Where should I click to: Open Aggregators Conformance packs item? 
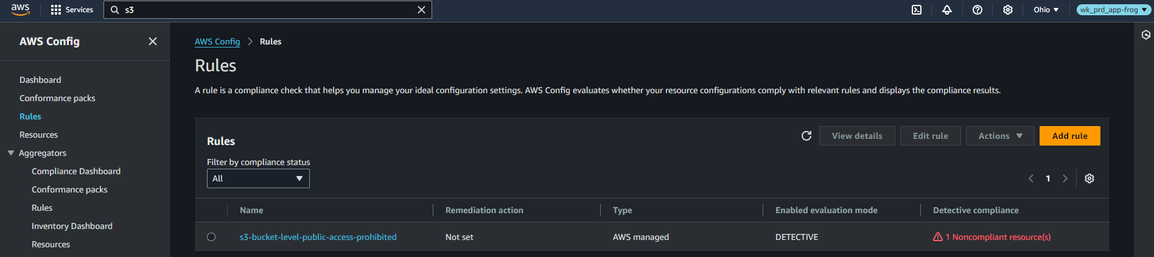(x=69, y=189)
